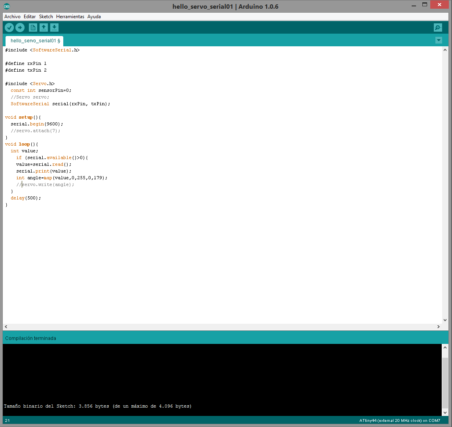The image size is (452, 427).
Task: Click the 'serial.begin(9600);' line
Action: (x=37, y=124)
